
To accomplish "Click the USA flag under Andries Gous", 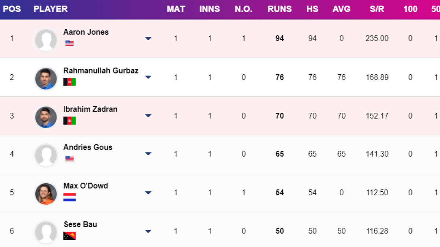I will pos(69,159).
